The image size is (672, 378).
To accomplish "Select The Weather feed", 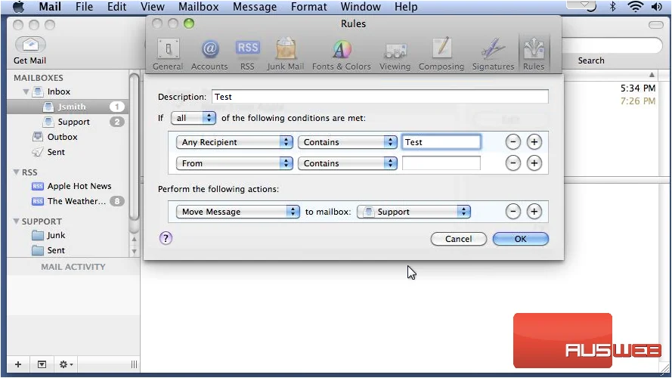I will (x=68, y=201).
